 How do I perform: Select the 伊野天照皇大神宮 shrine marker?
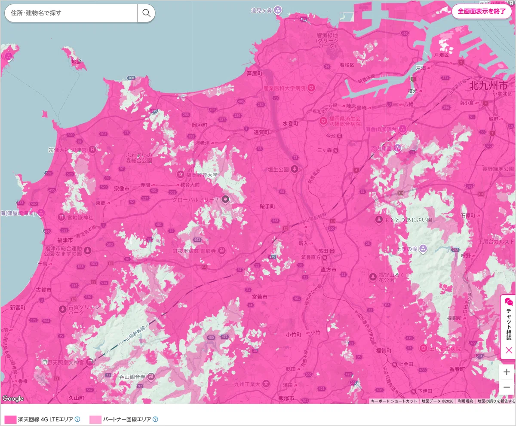pyautogui.click(x=89, y=362)
